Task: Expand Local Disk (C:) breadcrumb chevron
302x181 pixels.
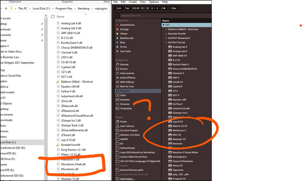Action: pos(53,9)
